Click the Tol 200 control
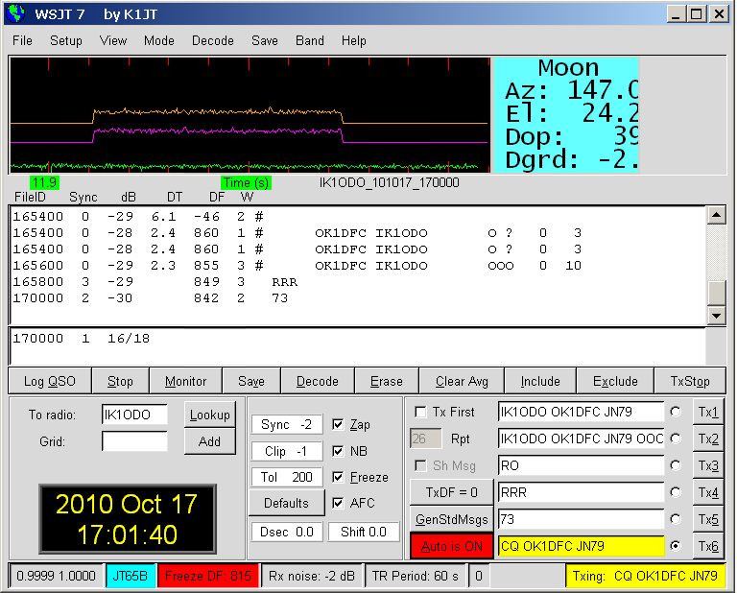Image resolution: width=737 pixels, height=593 pixels. 287,477
